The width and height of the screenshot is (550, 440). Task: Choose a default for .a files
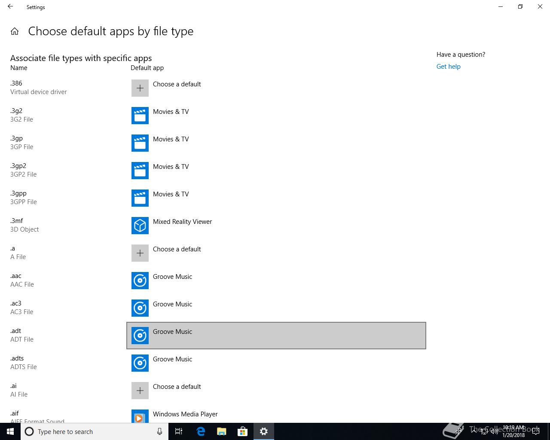pyautogui.click(x=276, y=253)
